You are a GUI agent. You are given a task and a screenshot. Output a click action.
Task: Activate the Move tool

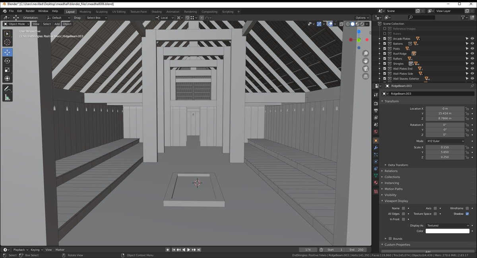8,52
